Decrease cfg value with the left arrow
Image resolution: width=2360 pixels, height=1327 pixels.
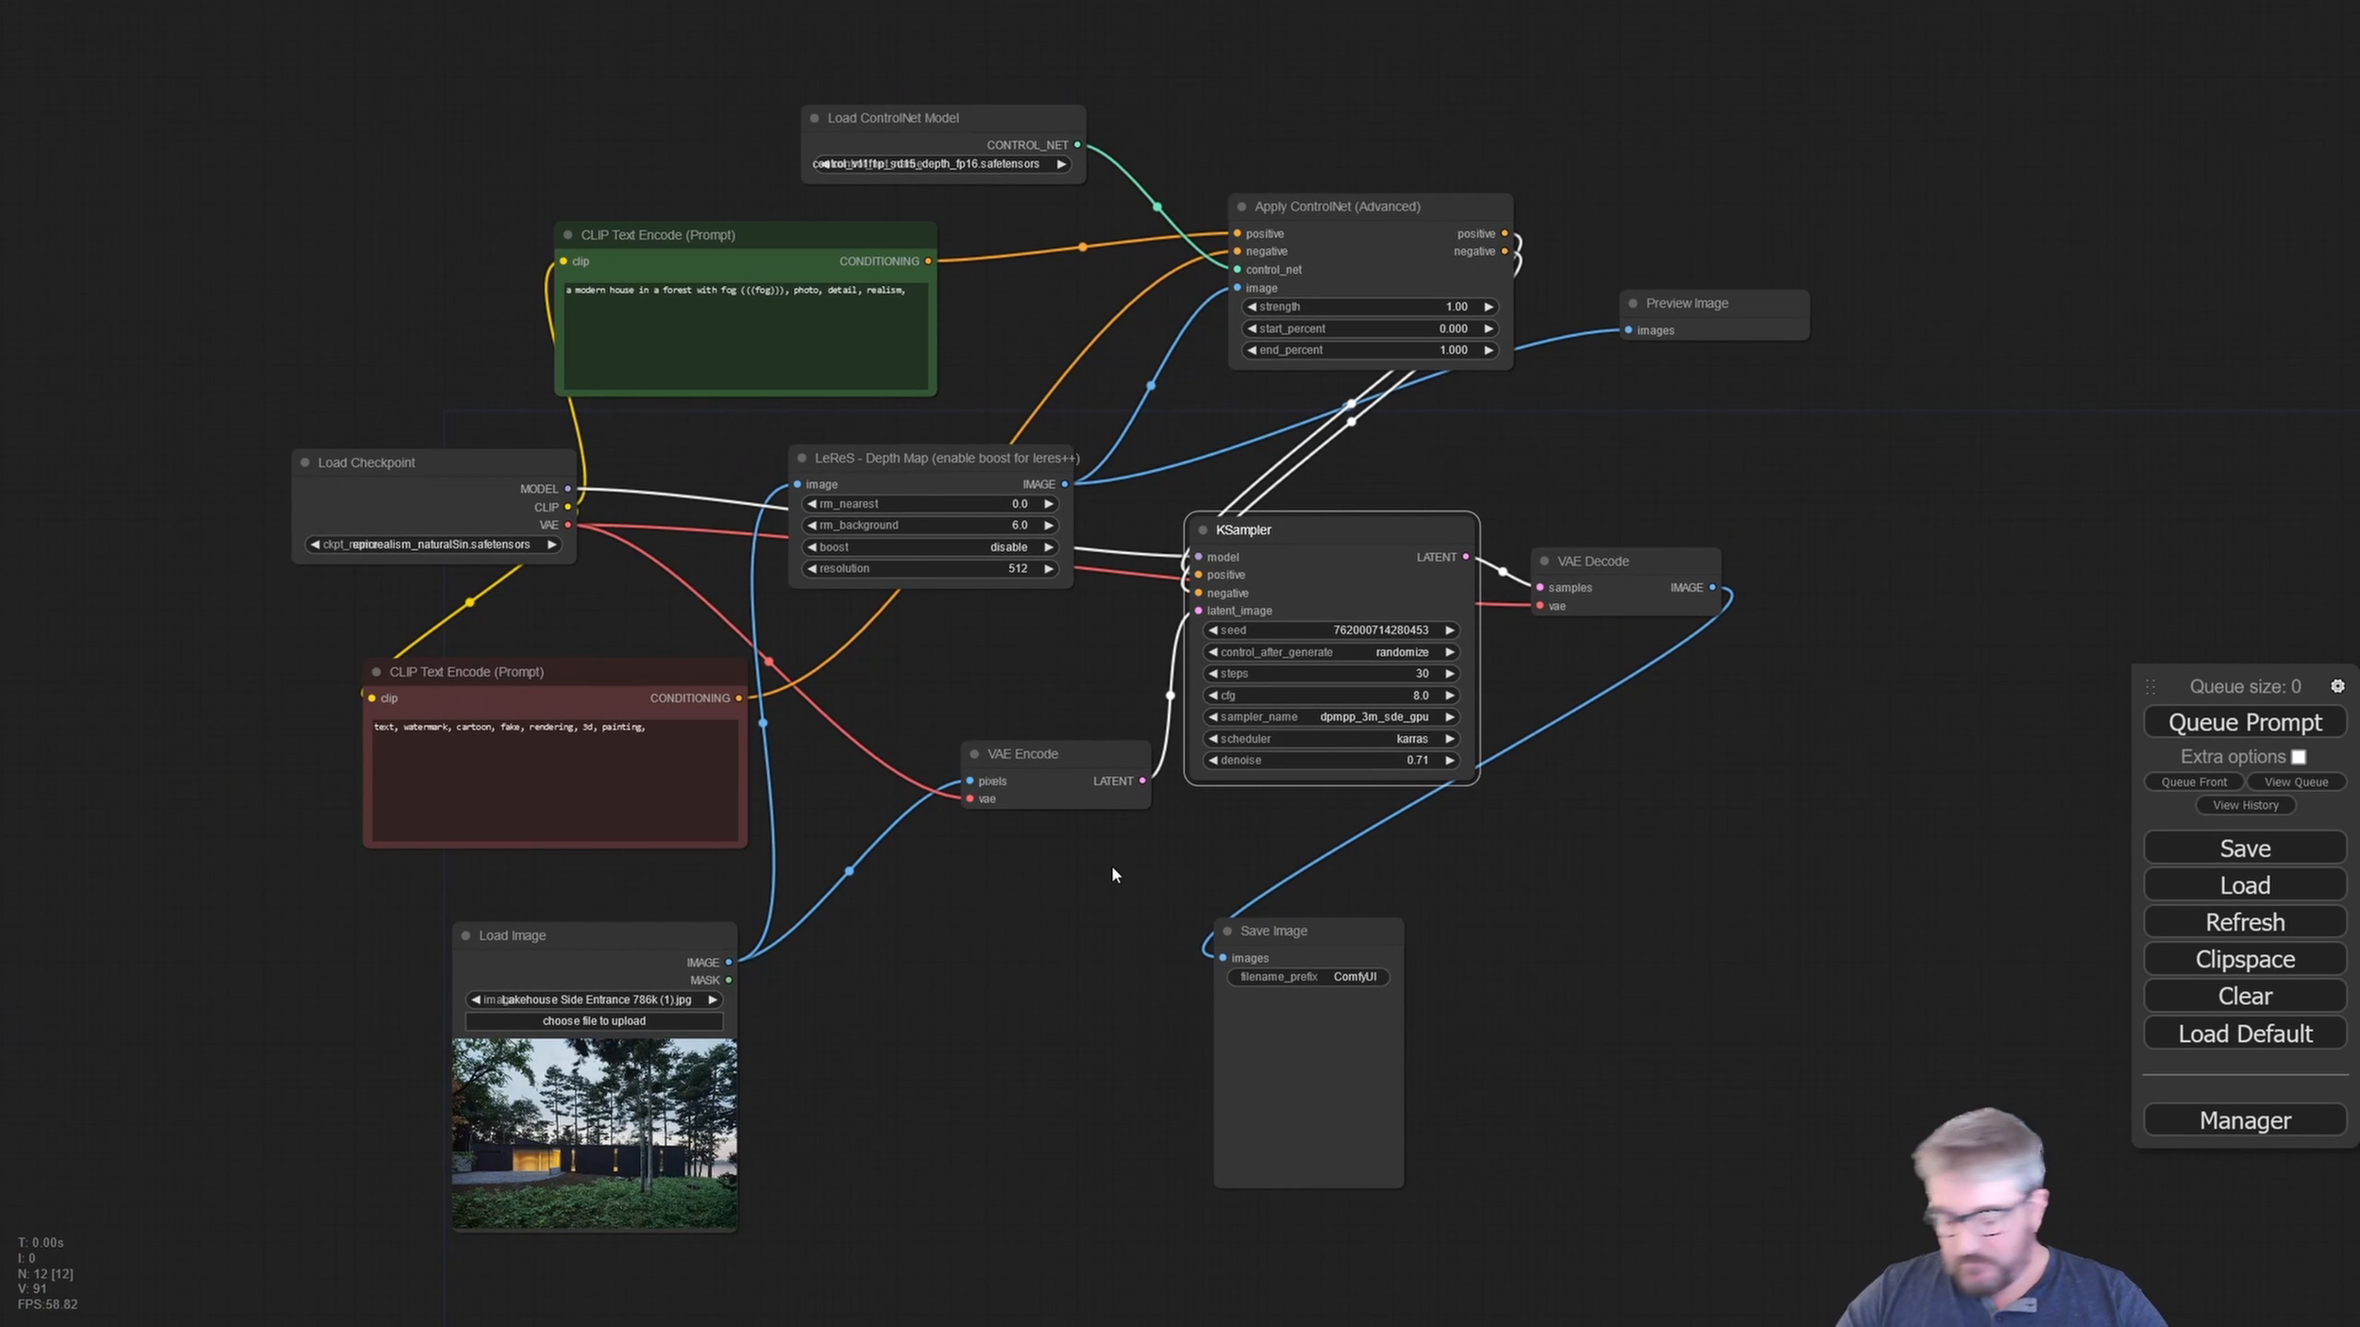[1213, 696]
